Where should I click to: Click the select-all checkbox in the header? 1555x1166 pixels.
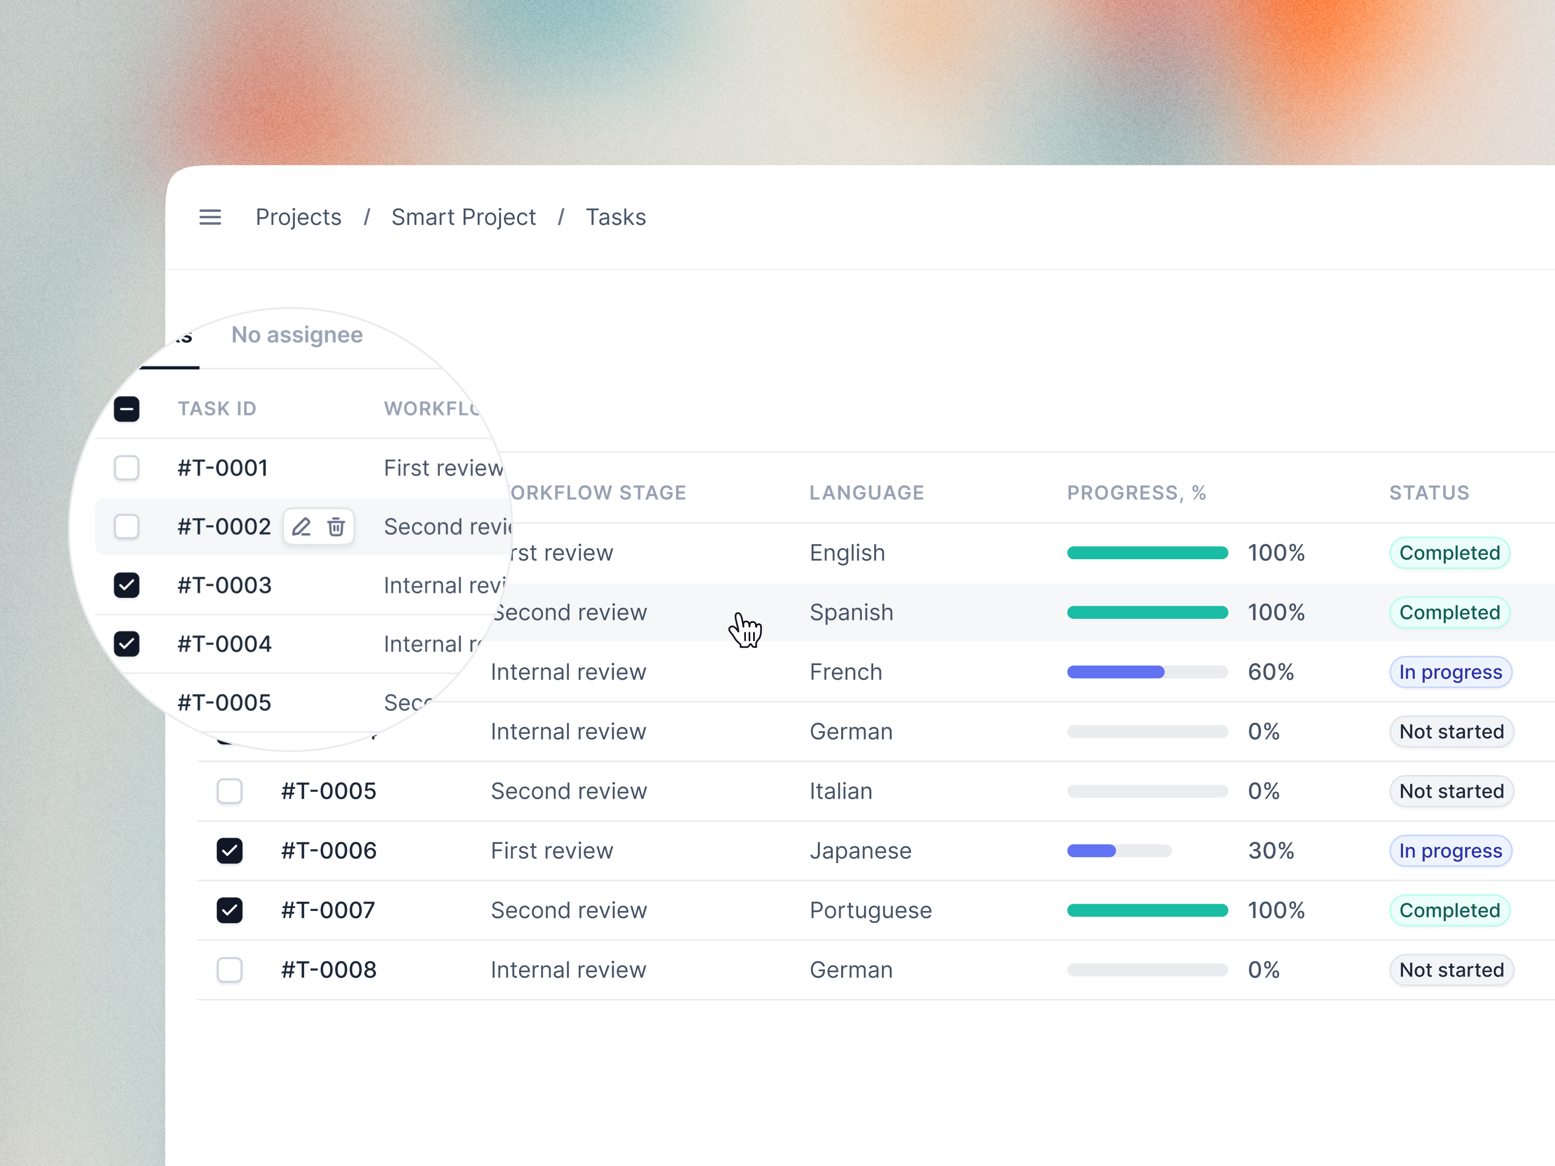tap(126, 409)
